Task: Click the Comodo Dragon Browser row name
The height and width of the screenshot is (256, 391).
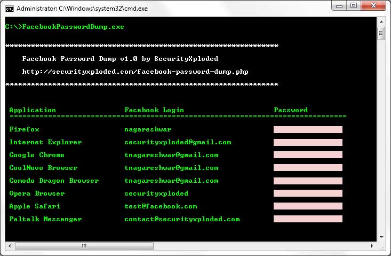Action: click(54, 181)
